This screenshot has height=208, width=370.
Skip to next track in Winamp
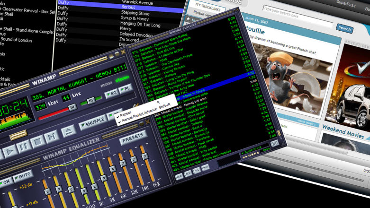[52, 137]
